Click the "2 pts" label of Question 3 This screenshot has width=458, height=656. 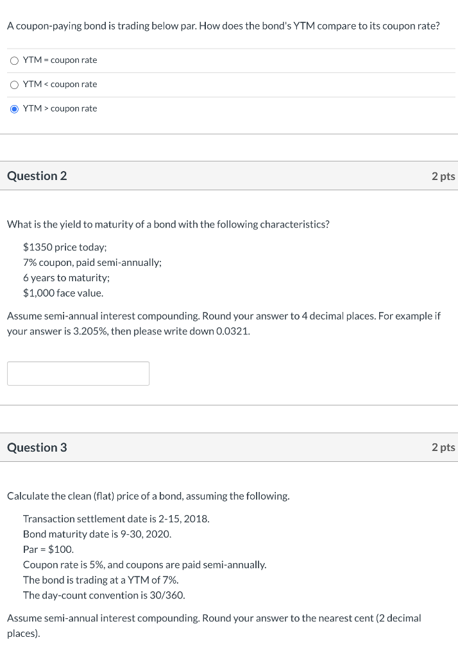443,448
